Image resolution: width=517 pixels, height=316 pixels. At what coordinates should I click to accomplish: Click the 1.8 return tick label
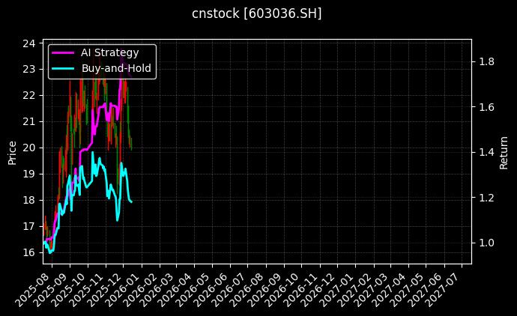486,61
